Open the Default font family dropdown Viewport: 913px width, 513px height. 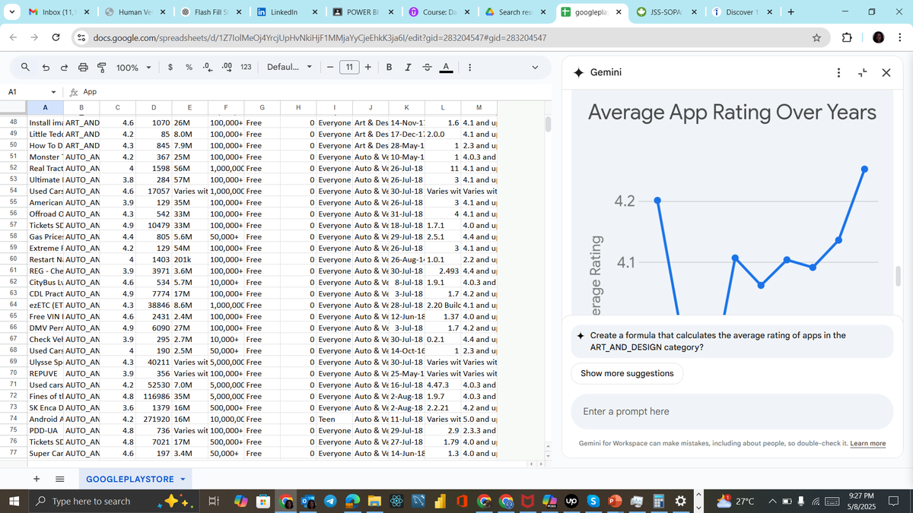point(290,68)
